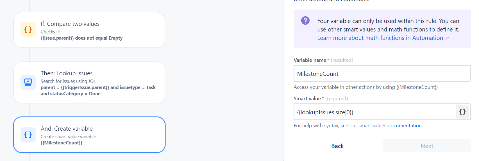Click connector line between Compare and Lookup steps
This screenshot has width=479, height=161.
point(29,55)
